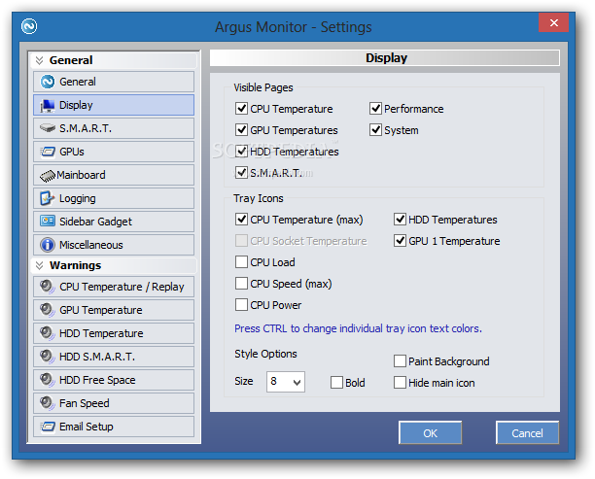Uncheck GPU Temperatures visible page
The image size is (595, 479).
(241, 130)
